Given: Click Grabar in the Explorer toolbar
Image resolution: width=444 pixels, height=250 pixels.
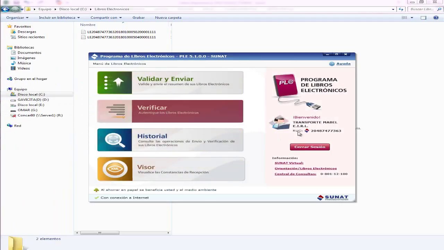Looking at the screenshot, I should (x=138, y=17).
